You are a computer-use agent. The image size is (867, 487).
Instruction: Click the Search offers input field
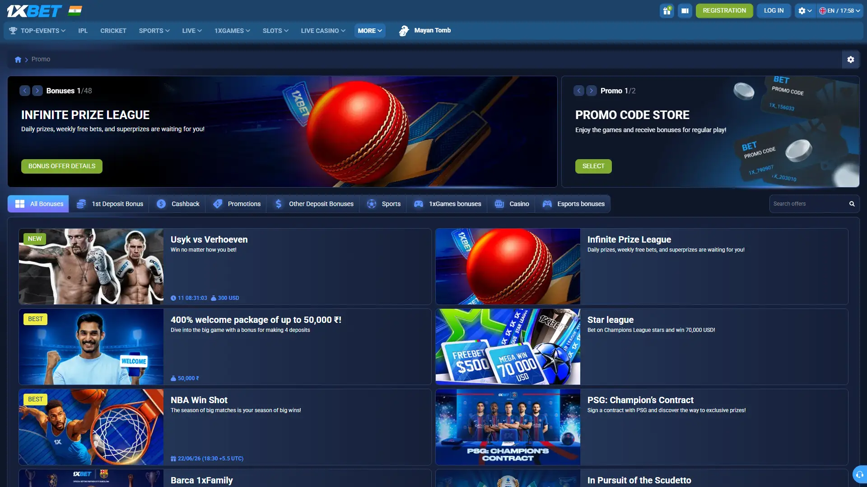tap(808, 204)
